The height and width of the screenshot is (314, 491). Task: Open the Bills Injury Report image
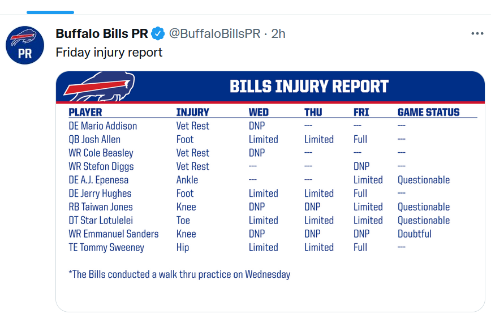(x=270, y=192)
